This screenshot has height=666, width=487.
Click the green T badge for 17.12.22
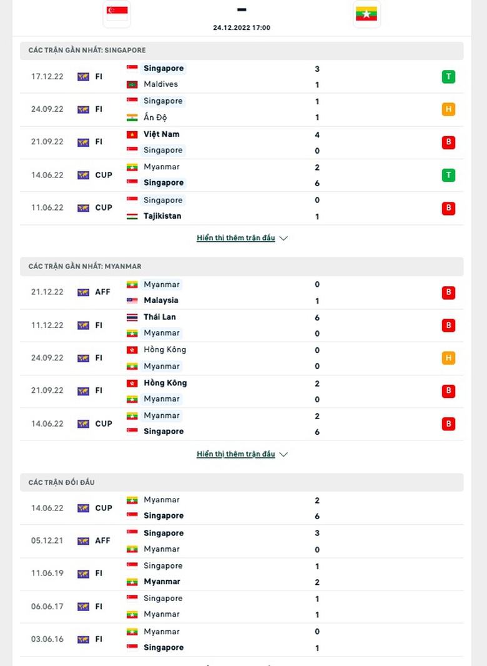(x=448, y=76)
